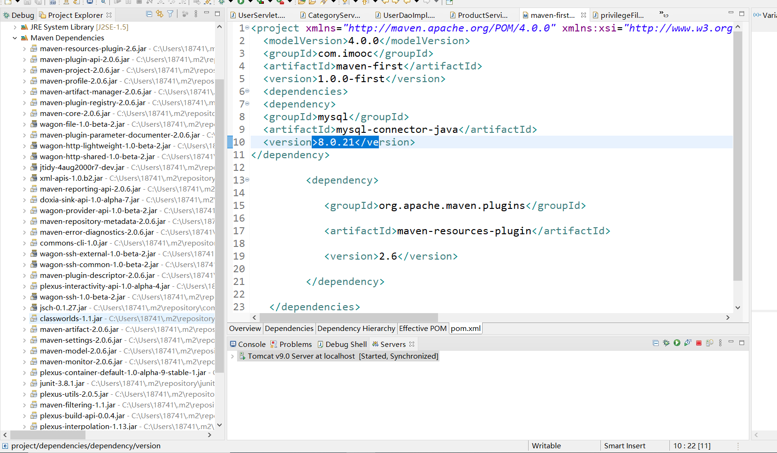Collapse all in Project Explorer toolbar

click(149, 14)
